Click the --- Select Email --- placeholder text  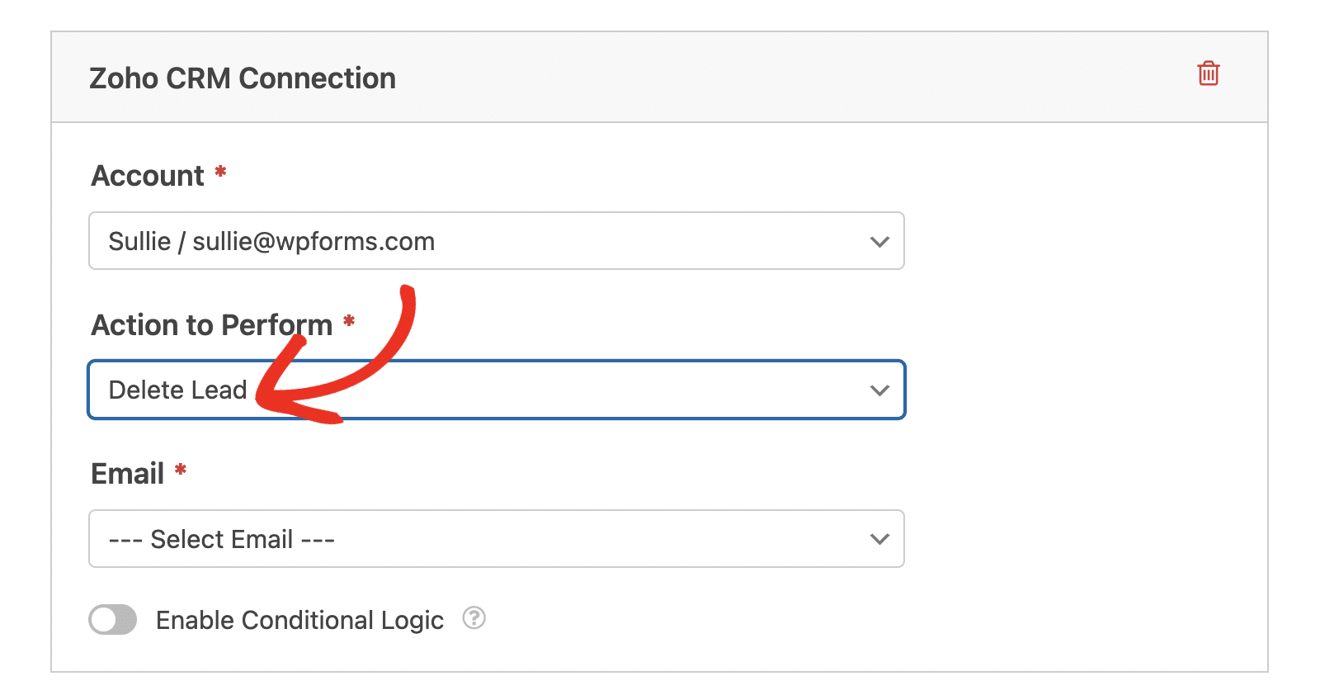coord(222,539)
